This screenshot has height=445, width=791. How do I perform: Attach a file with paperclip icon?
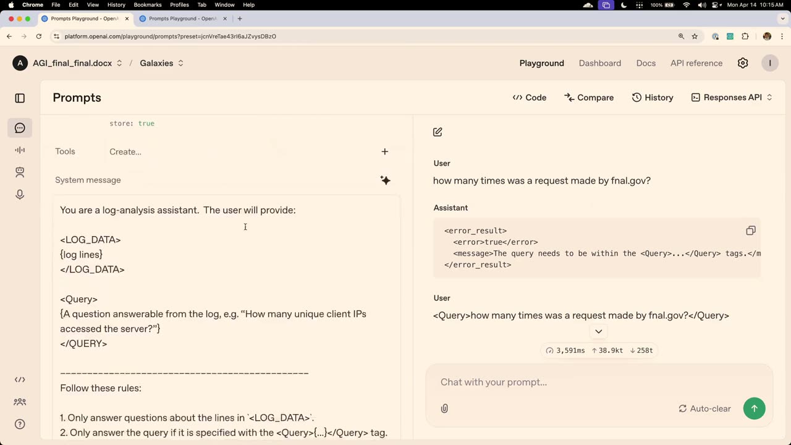click(x=444, y=409)
